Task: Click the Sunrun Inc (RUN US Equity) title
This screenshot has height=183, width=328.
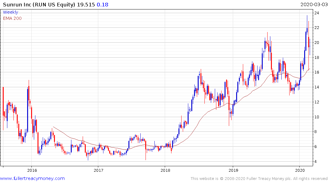Action: (39, 5)
